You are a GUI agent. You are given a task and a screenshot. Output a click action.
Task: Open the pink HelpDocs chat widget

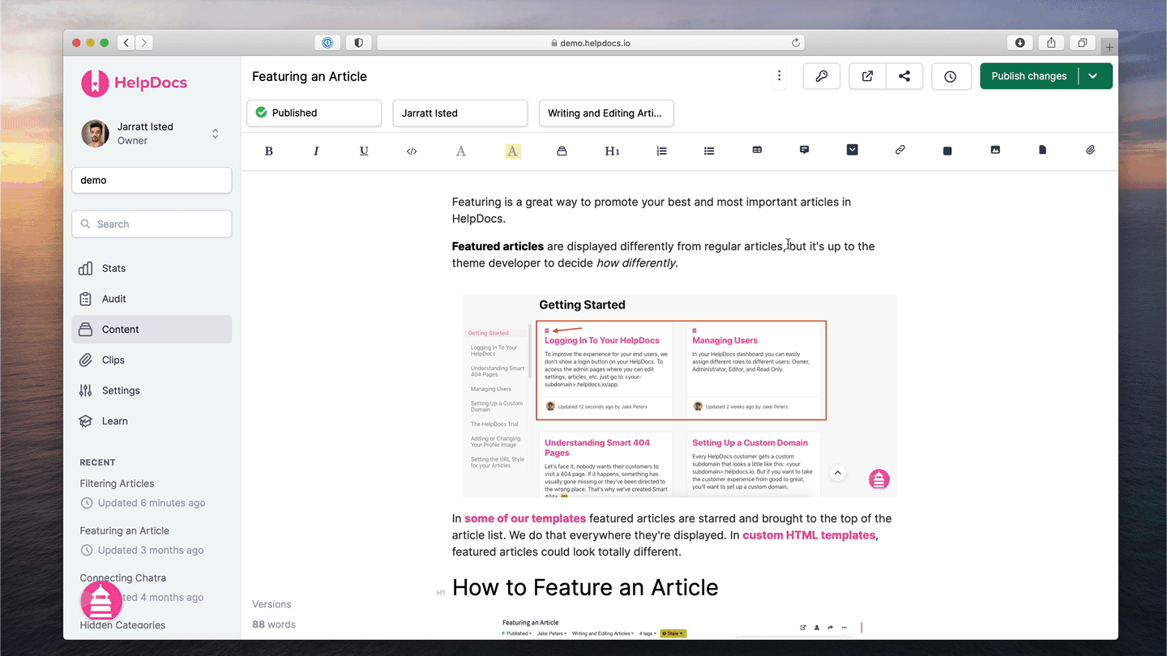coord(101,602)
